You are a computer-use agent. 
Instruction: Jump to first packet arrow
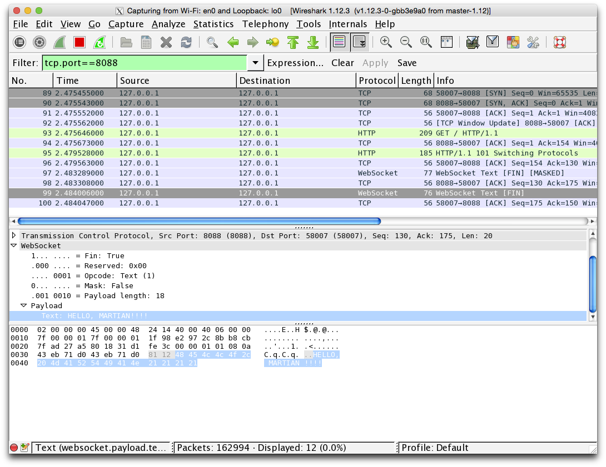click(293, 42)
